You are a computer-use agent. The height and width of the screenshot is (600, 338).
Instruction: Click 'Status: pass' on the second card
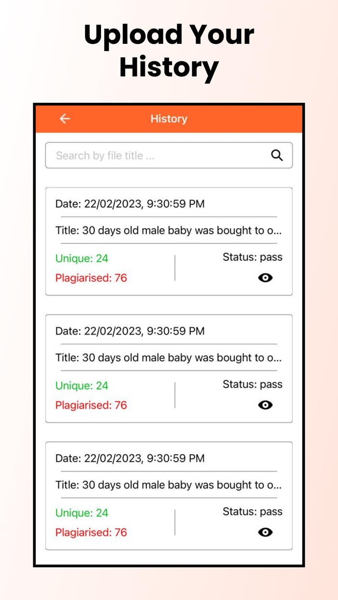click(x=252, y=384)
